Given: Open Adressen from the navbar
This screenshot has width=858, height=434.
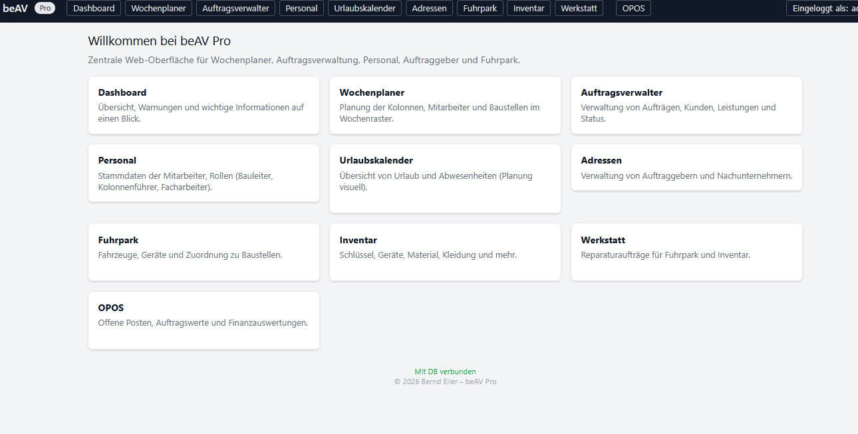Looking at the screenshot, I should (428, 8).
